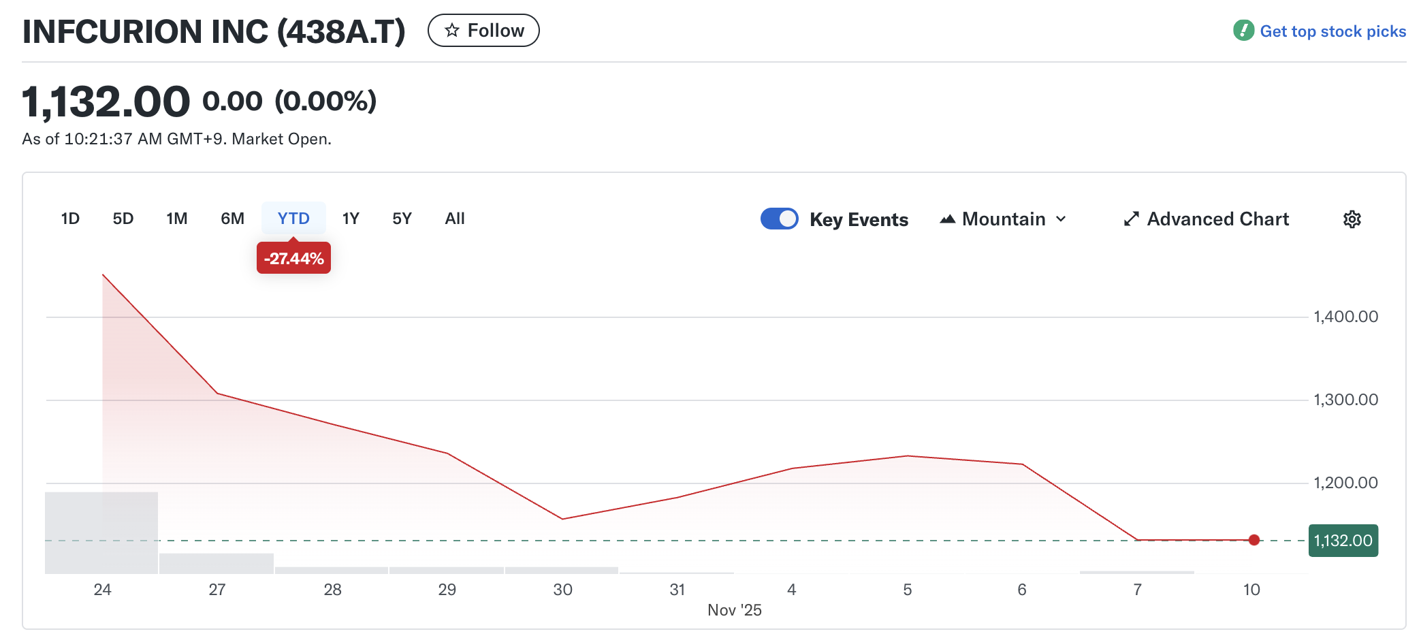Click the Mountain chart type icon

pos(947,219)
